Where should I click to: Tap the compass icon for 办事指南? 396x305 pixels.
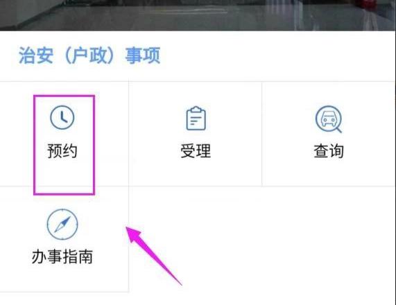tap(62, 224)
